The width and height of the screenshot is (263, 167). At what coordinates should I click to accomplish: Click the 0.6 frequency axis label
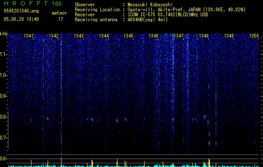point(3,159)
